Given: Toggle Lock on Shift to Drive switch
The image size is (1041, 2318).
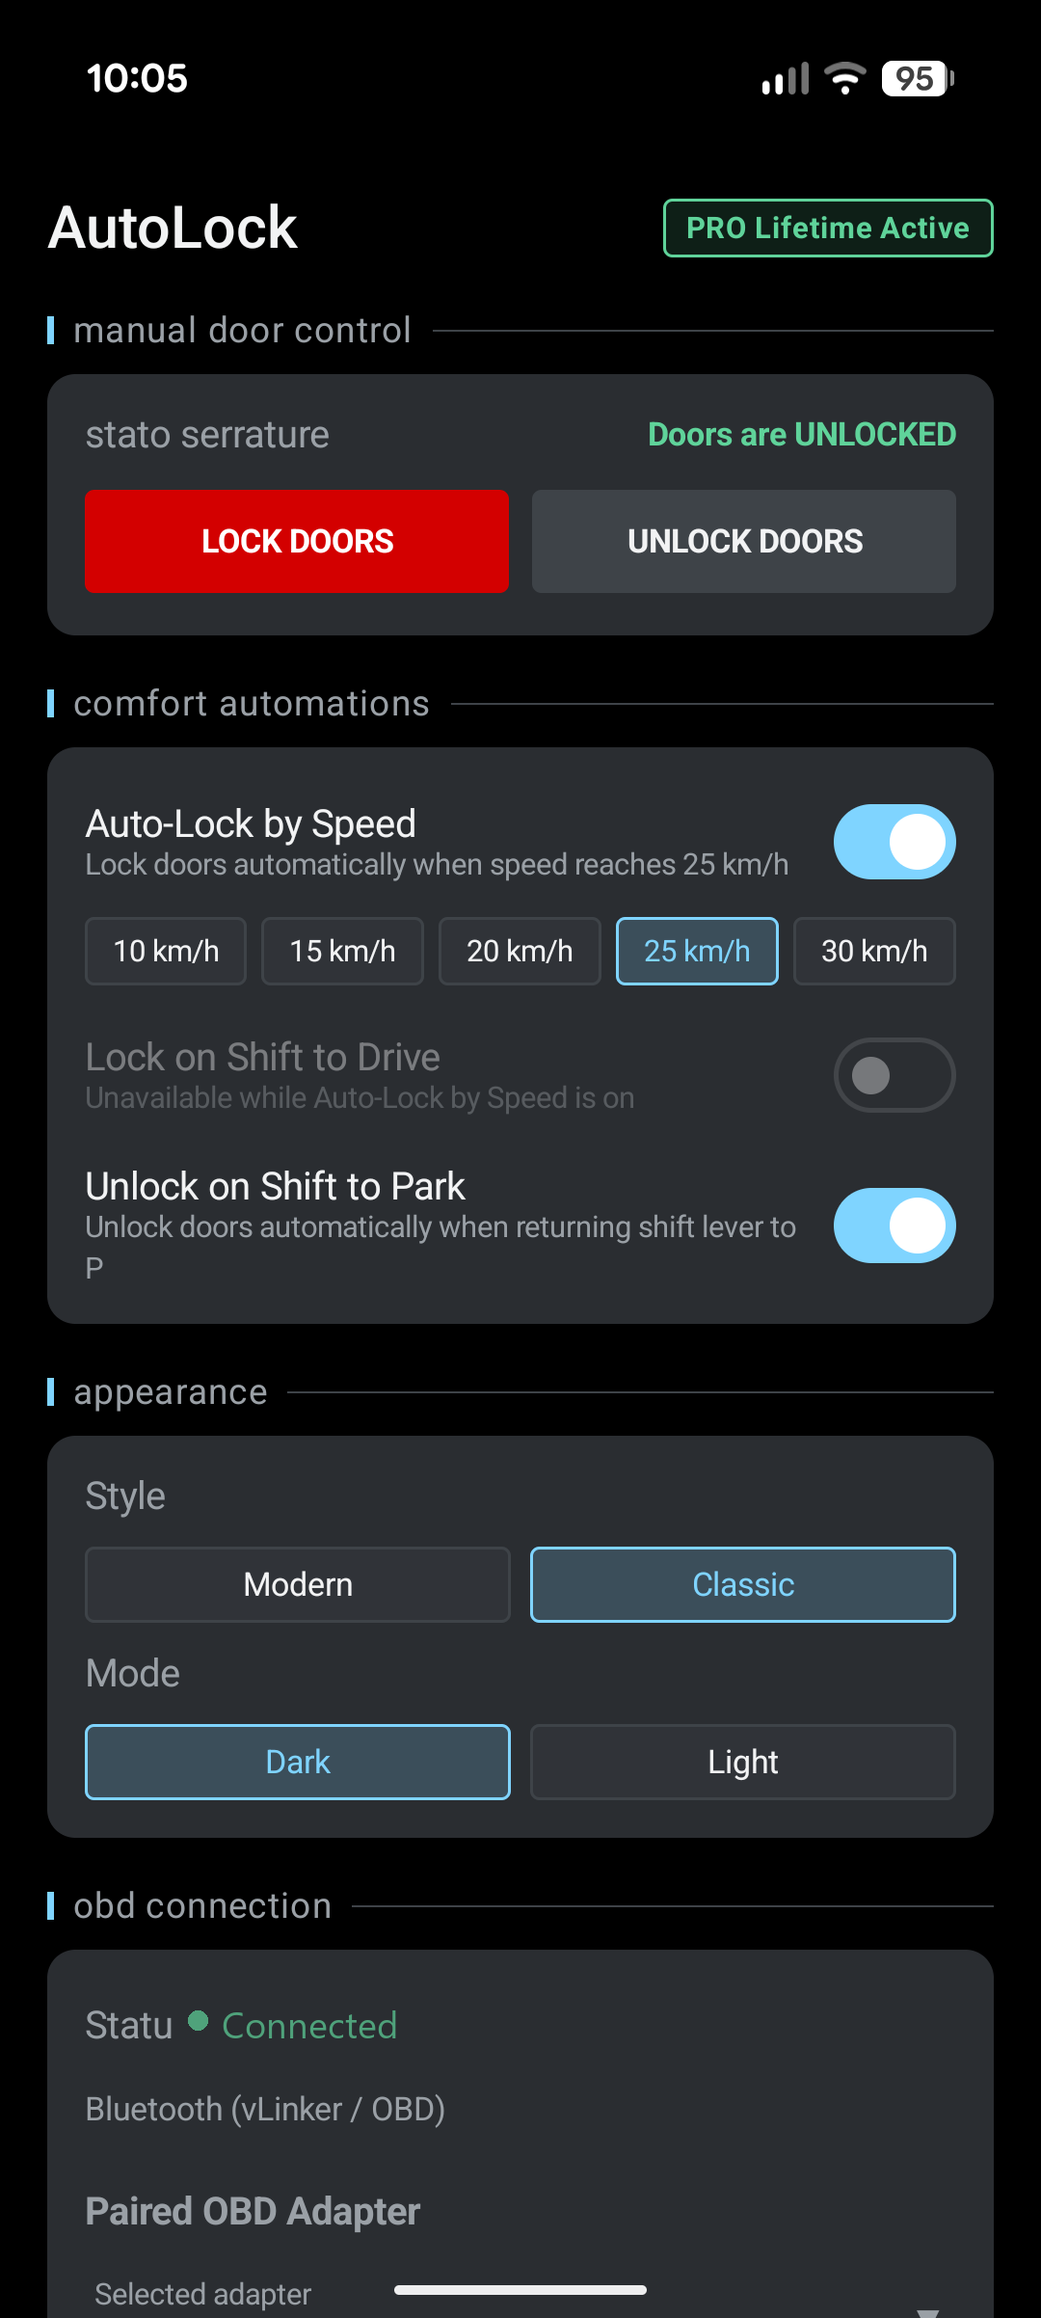Looking at the screenshot, I should [894, 1075].
